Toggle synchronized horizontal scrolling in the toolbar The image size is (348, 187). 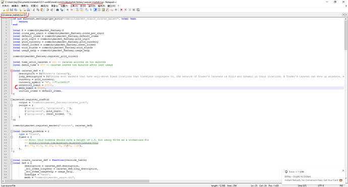coord(81,10)
